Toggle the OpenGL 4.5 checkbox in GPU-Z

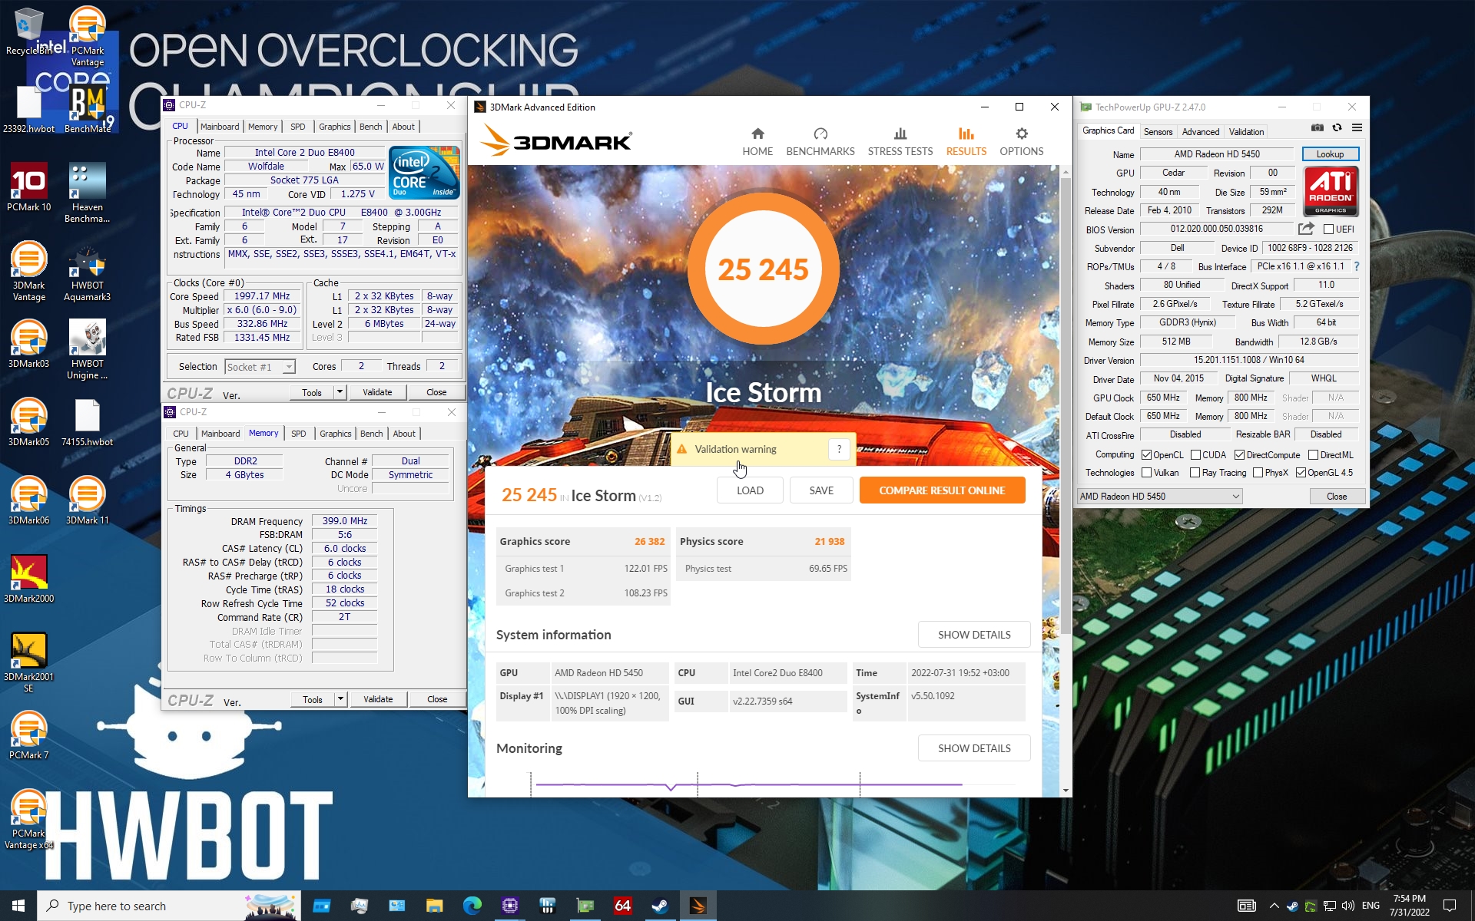click(1301, 473)
